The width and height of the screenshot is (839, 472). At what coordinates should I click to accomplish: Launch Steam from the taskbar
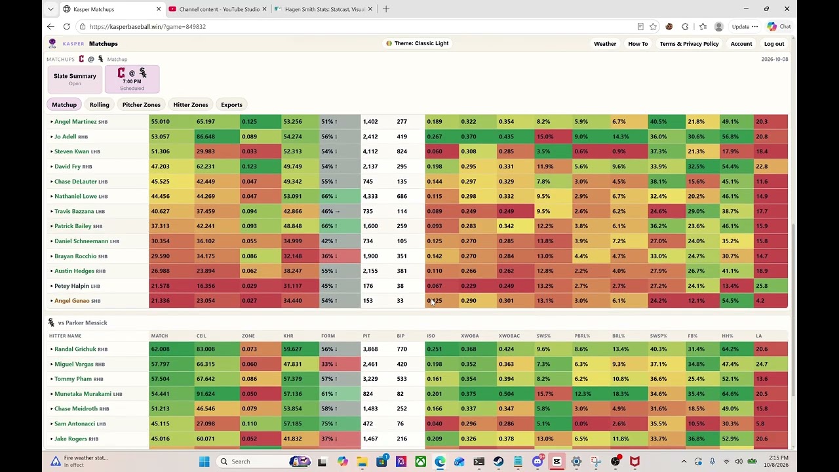point(498,462)
